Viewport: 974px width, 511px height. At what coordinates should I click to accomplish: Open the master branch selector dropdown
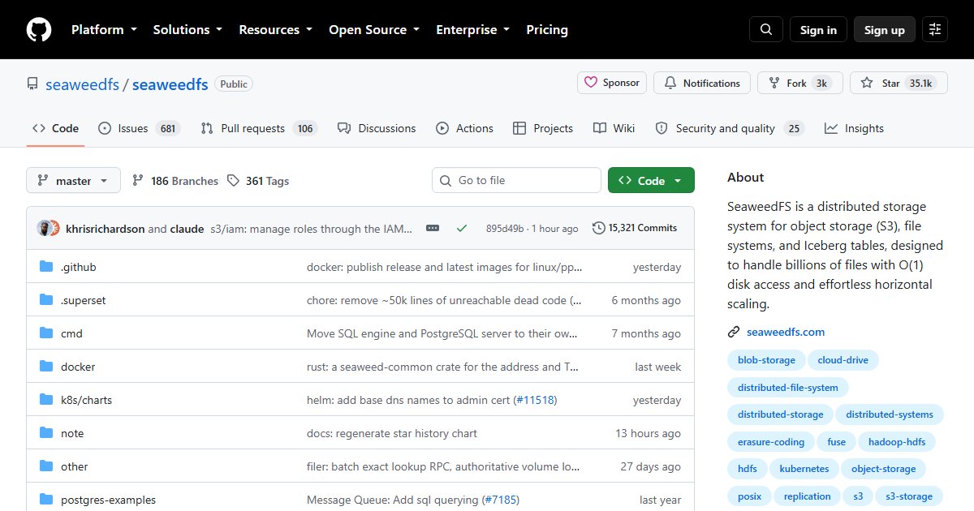(73, 181)
